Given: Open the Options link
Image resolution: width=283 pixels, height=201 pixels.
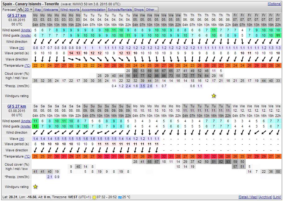Looking at the screenshot, I should [274, 4].
